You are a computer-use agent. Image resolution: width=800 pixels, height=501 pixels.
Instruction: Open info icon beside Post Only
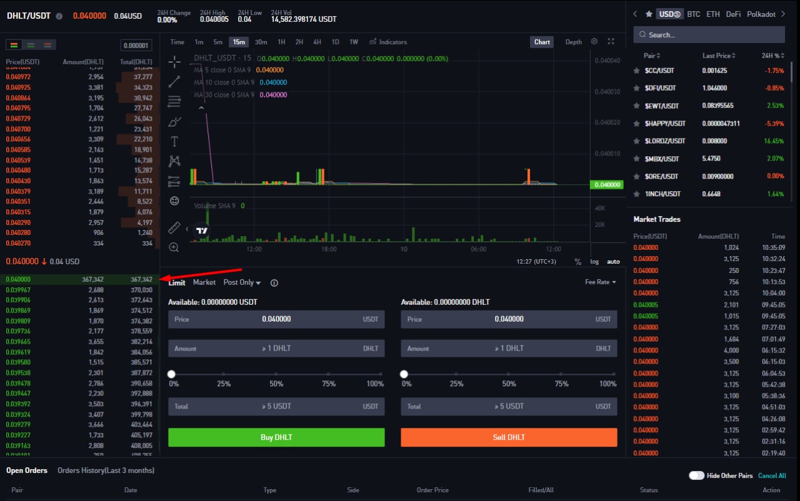pyautogui.click(x=274, y=283)
